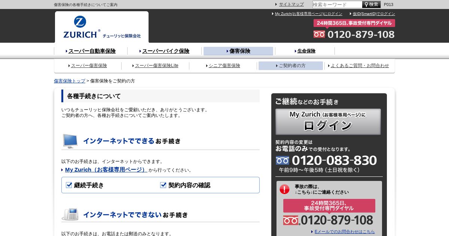Viewport: 449px width, 236px height.
Task: Go to シニア傷害保険 submenu
Action: [224, 66]
